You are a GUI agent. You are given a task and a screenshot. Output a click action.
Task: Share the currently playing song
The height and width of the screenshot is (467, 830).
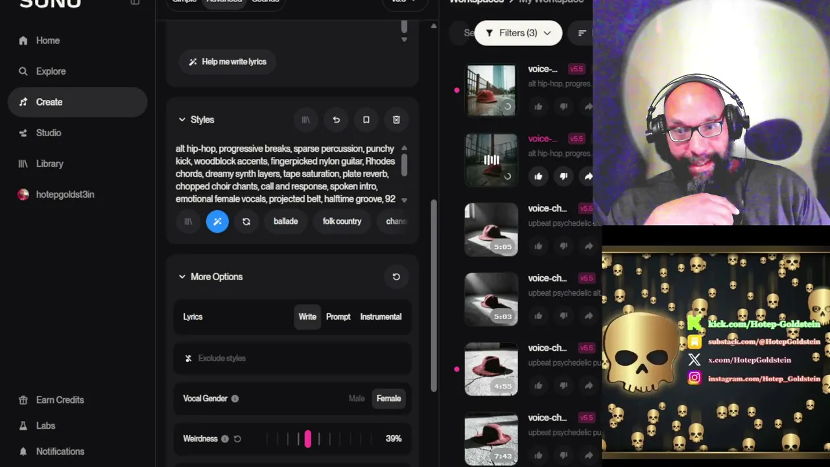coord(588,176)
